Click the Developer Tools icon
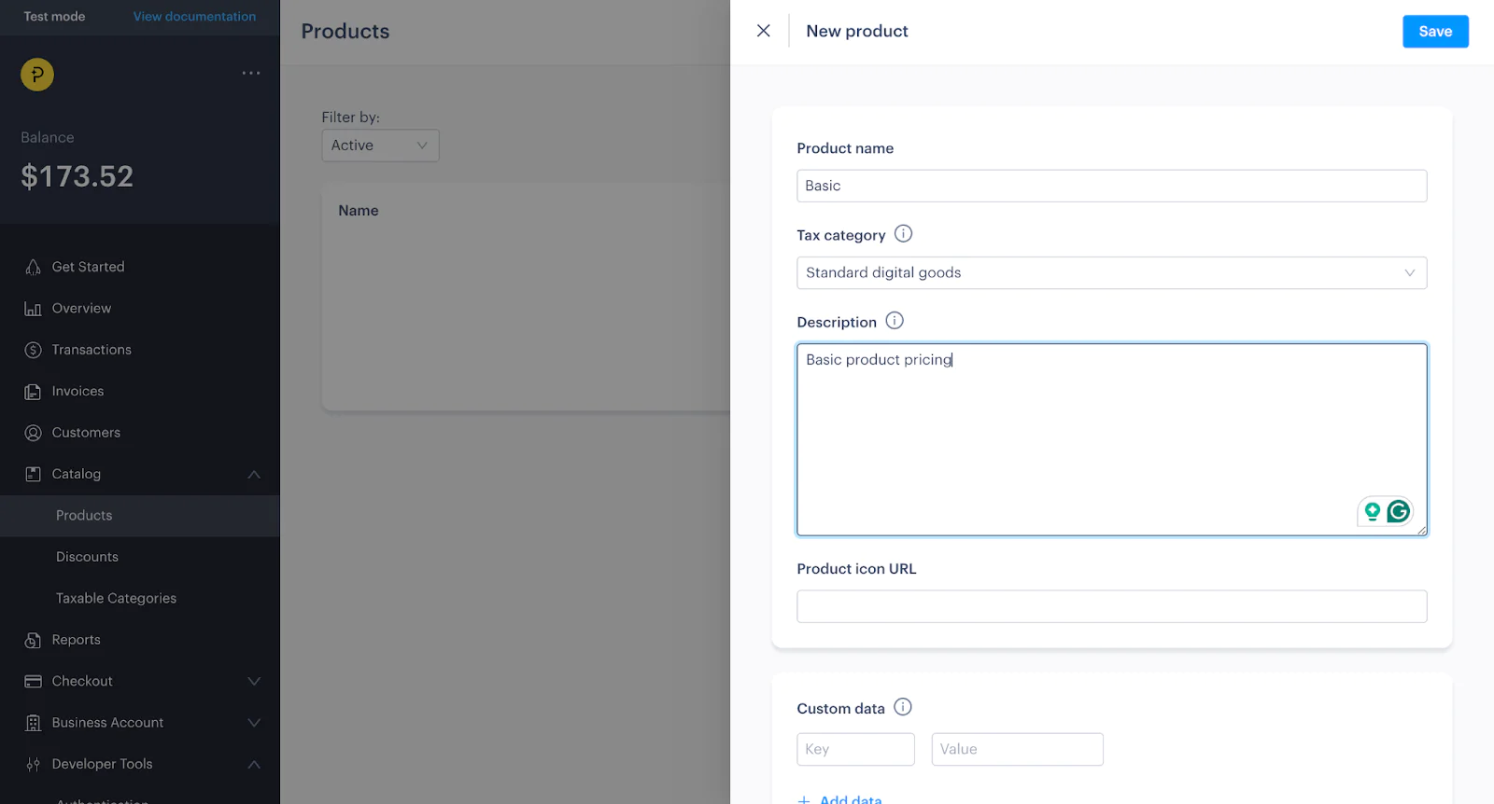1494x804 pixels. coord(33,764)
